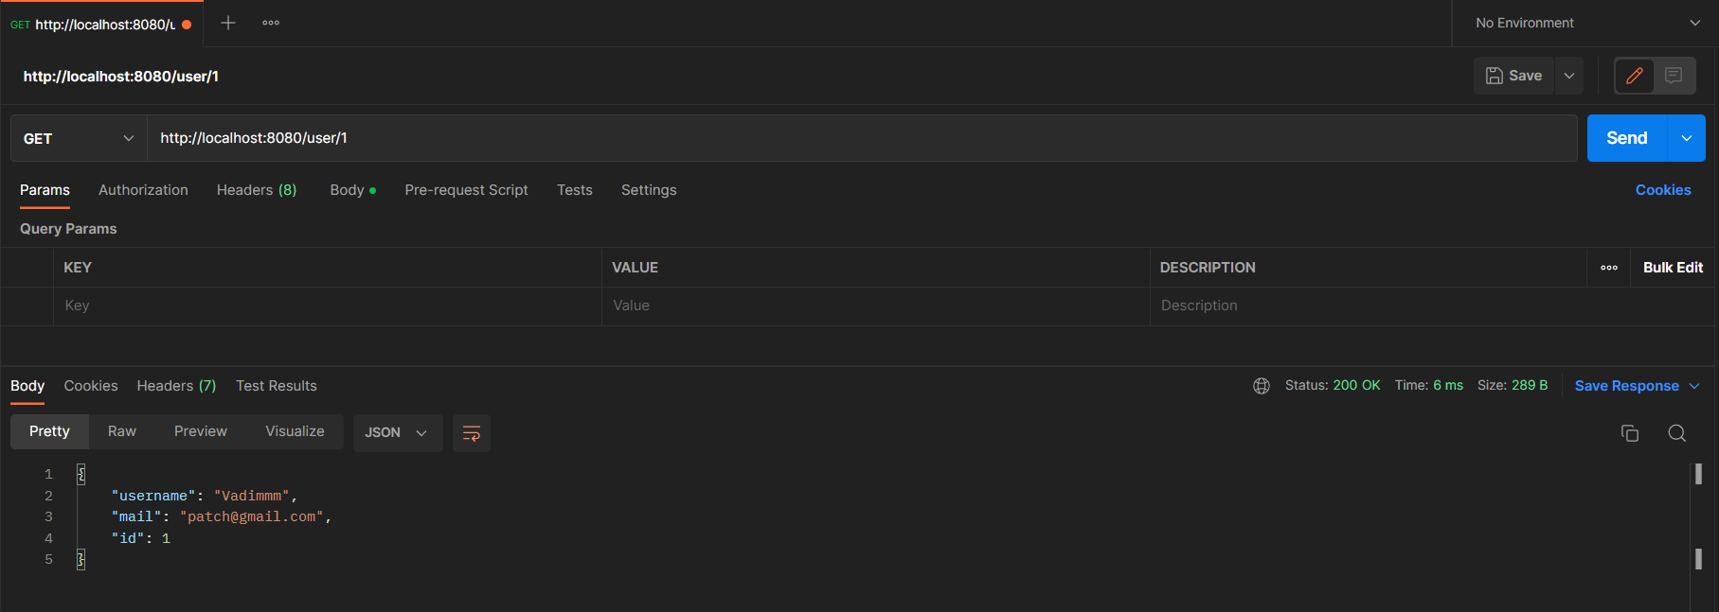The image size is (1719, 612).
Task: Click the pencil edit mode icon
Action: click(x=1634, y=76)
